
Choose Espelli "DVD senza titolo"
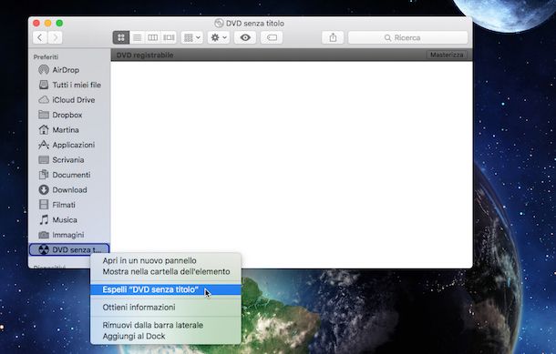pos(166,289)
